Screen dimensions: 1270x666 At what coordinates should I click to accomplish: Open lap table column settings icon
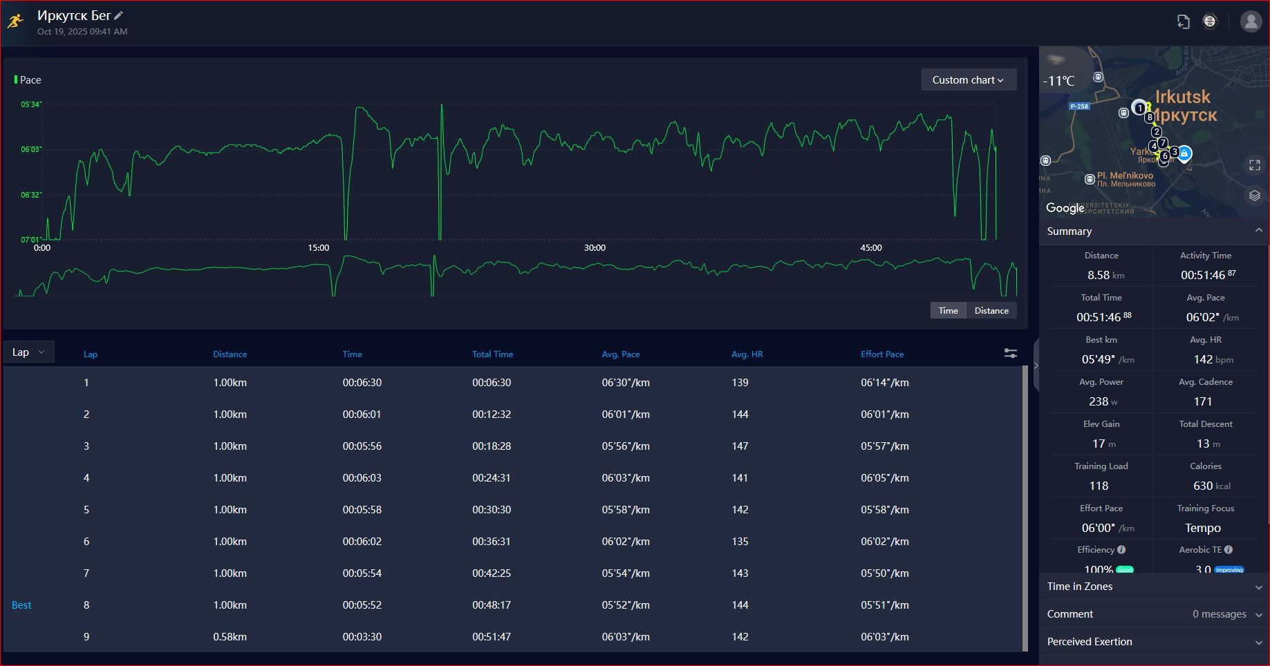click(x=1010, y=353)
